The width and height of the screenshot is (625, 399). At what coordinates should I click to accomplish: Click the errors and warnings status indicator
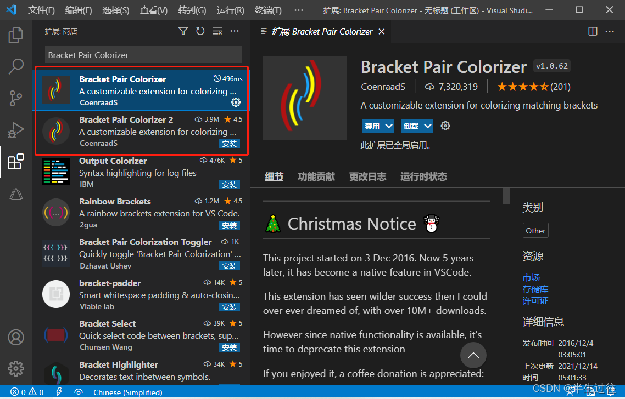(x=27, y=392)
